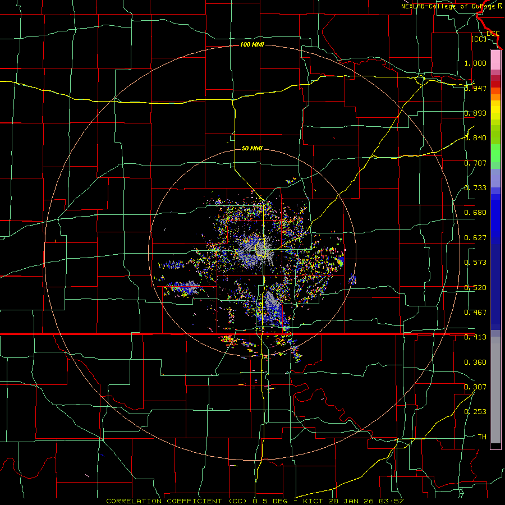Click the 0.307 color scale value

tap(475, 387)
